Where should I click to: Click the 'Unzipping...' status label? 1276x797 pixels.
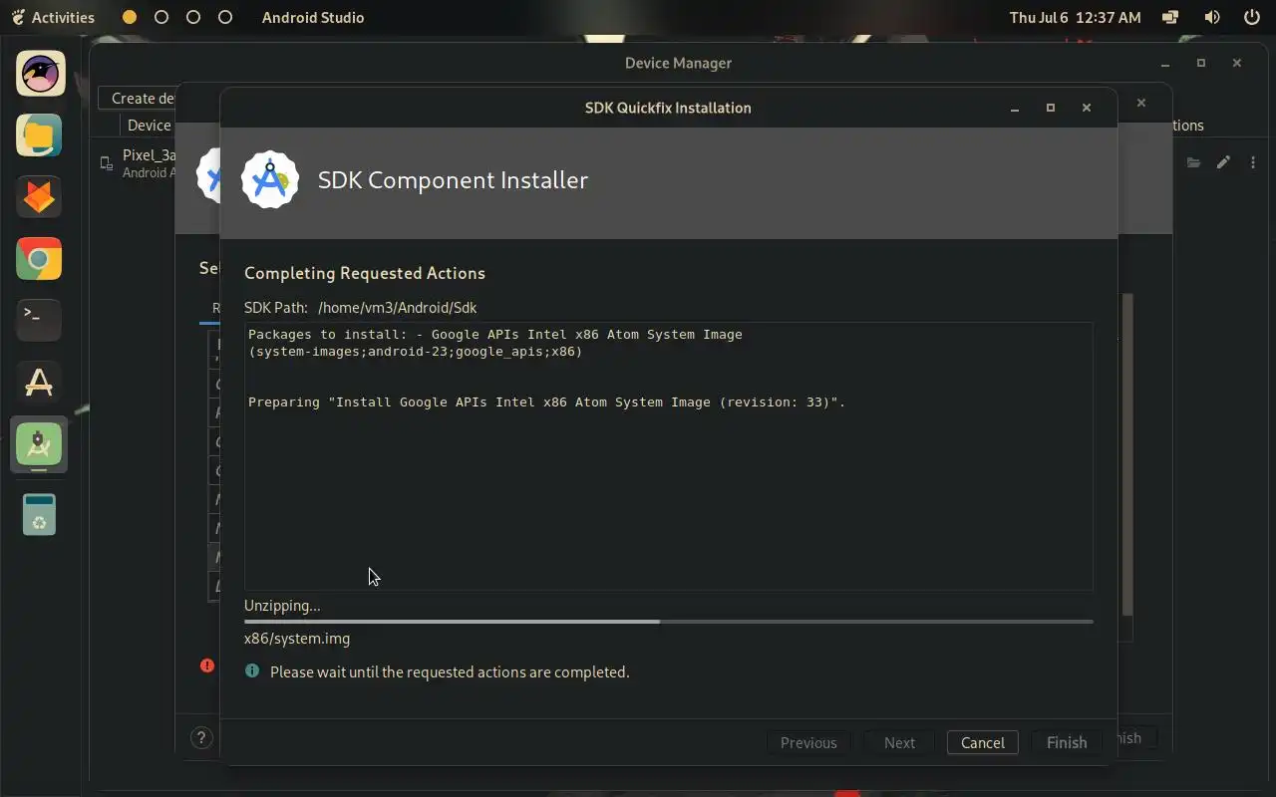pos(282,606)
